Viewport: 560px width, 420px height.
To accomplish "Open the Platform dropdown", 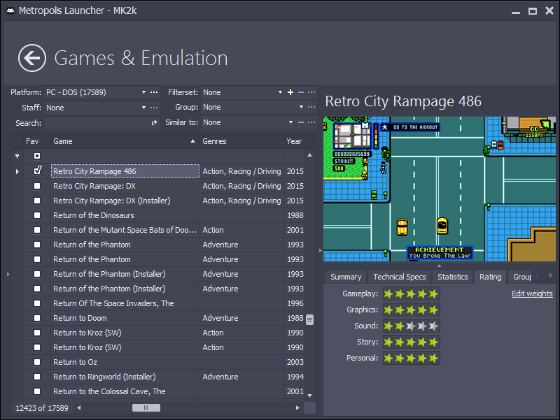I will 143,92.
